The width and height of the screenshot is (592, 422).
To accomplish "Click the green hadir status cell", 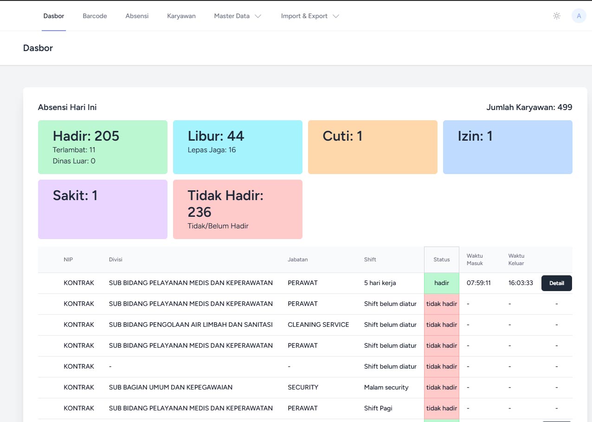I will (441, 283).
